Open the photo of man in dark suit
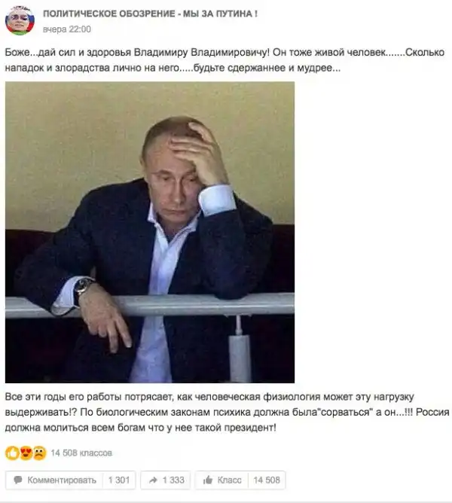The height and width of the screenshot is (503, 452). 150,232
